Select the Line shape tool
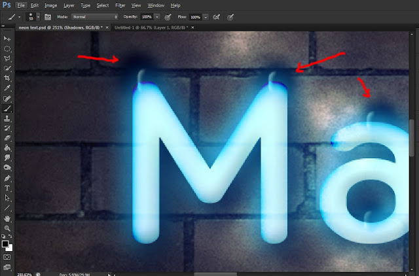419x276 pixels. point(7,208)
